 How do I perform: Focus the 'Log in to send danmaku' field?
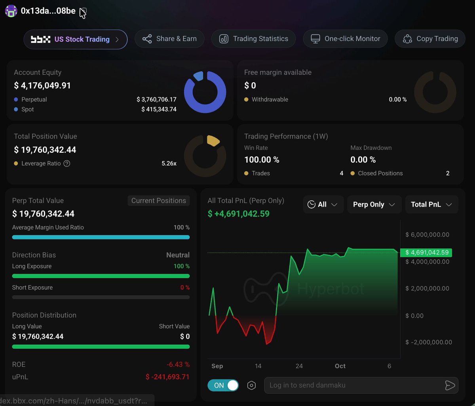pyautogui.click(x=361, y=385)
